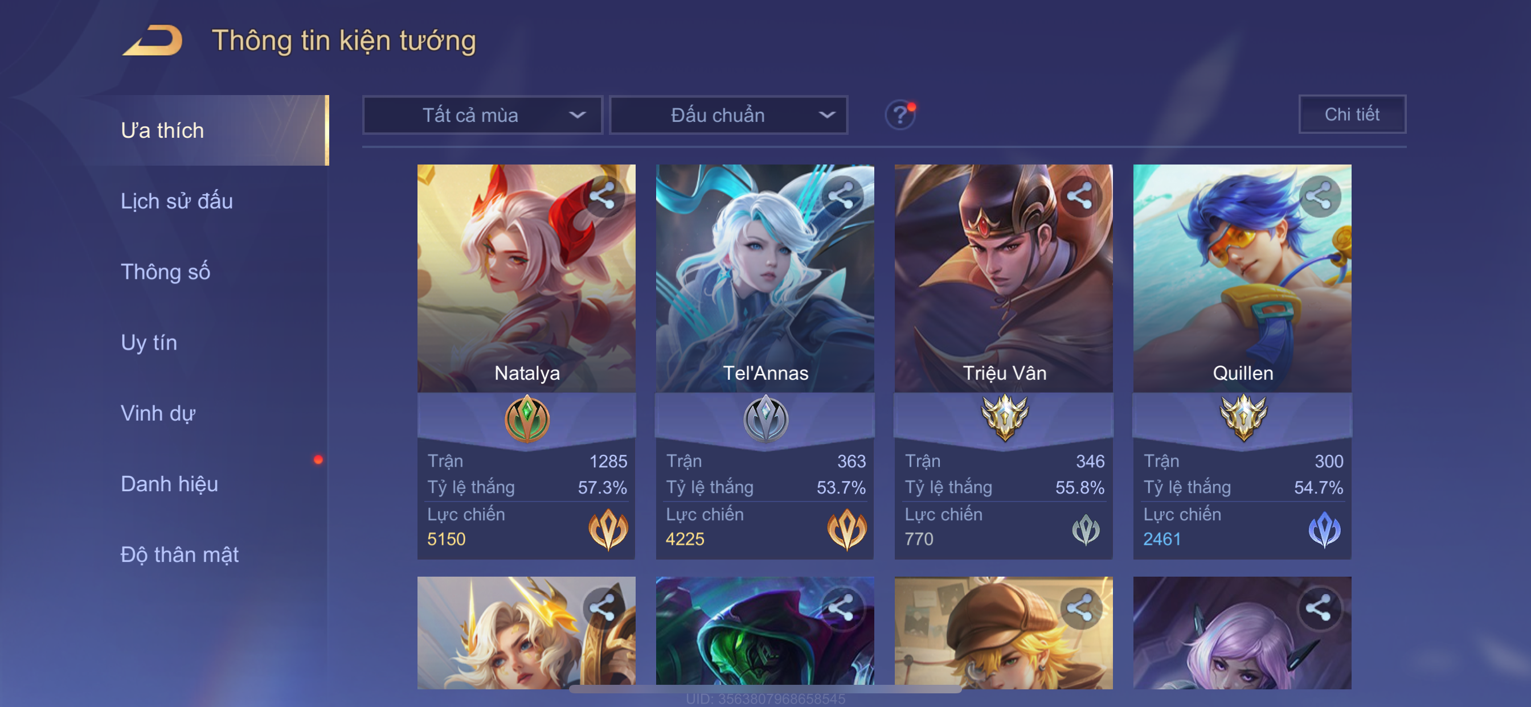Select the Triệu Vân hero portrait

tap(1004, 278)
